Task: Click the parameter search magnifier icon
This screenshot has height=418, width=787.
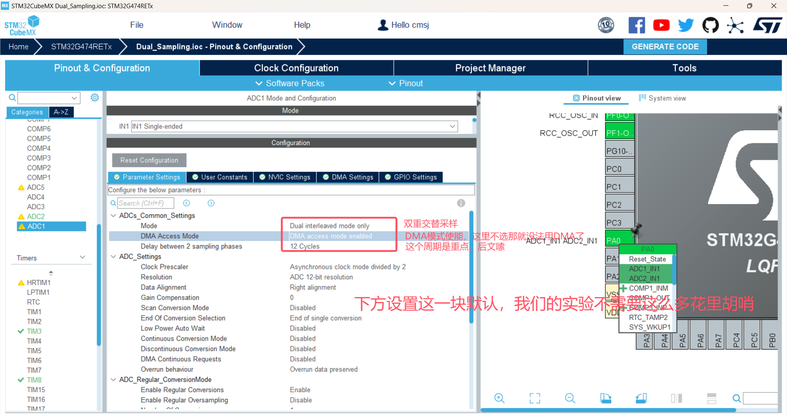Action: (113, 203)
